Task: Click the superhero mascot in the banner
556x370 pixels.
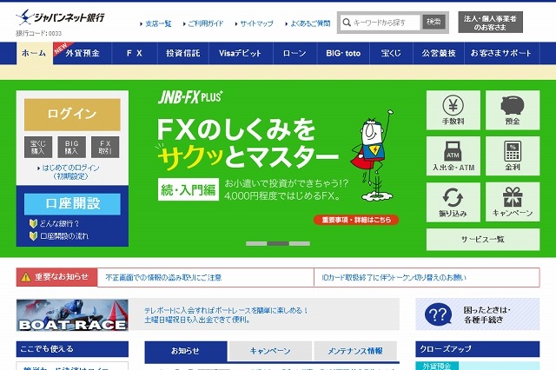Action: coord(373,156)
